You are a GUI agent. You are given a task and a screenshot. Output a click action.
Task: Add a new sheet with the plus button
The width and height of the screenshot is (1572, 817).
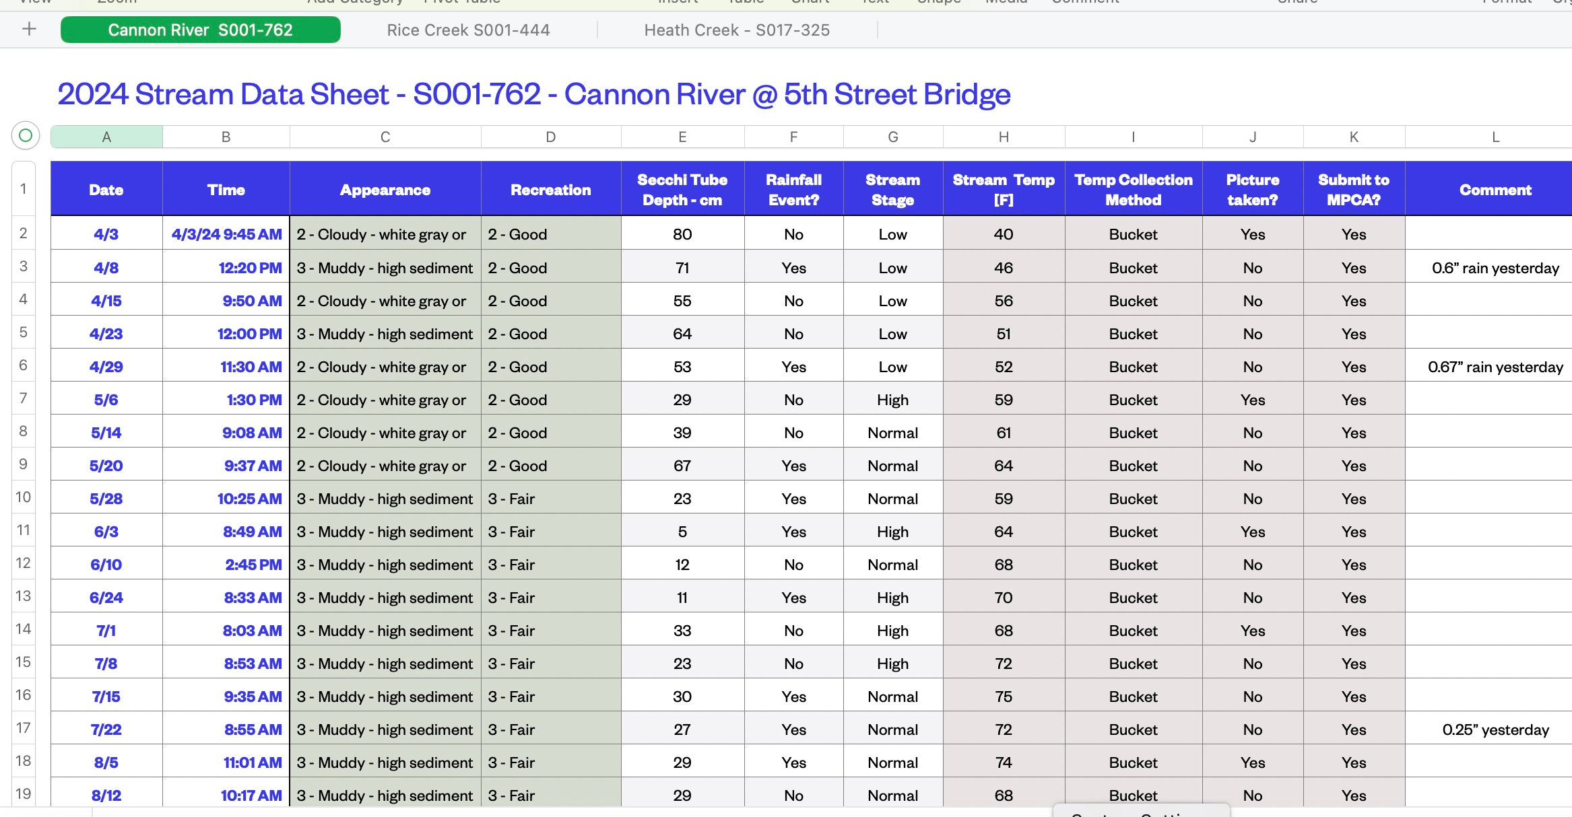point(29,29)
